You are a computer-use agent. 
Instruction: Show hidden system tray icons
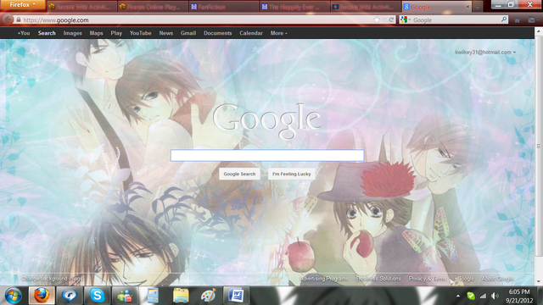point(458,296)
